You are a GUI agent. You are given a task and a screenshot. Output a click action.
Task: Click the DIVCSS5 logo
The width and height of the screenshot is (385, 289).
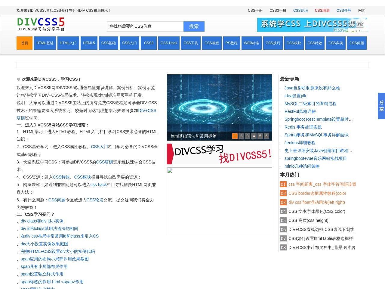click(41, 24)
